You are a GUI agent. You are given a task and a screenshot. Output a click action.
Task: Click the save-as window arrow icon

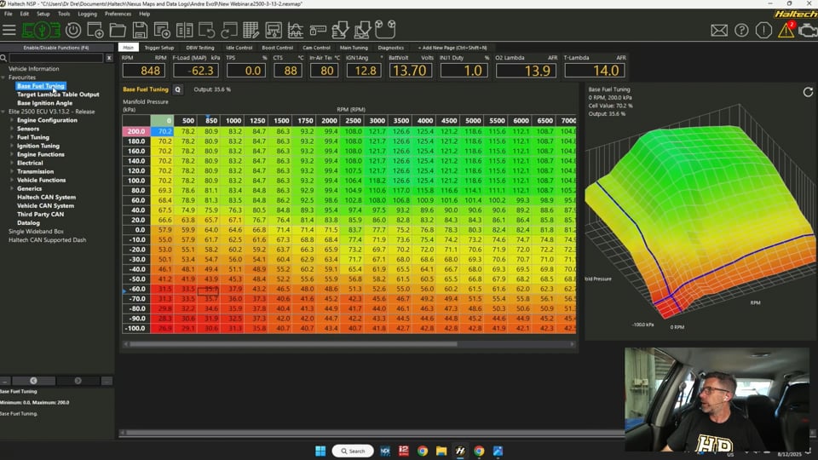pyautogui.click(x=162, y=31)
